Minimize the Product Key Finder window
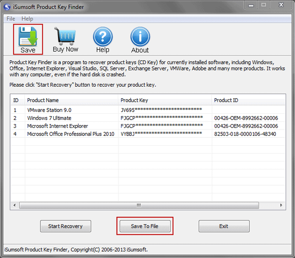 (x=251, y=5)
